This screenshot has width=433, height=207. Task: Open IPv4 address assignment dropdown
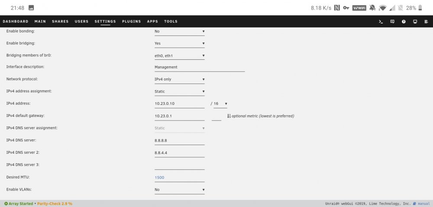(x=180, y=91)
